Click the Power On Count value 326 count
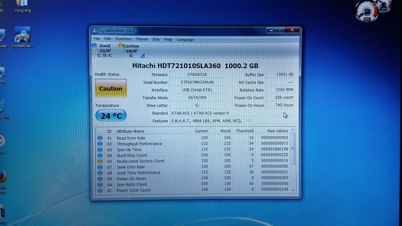 pyautogui.click(x=284, y=98)
